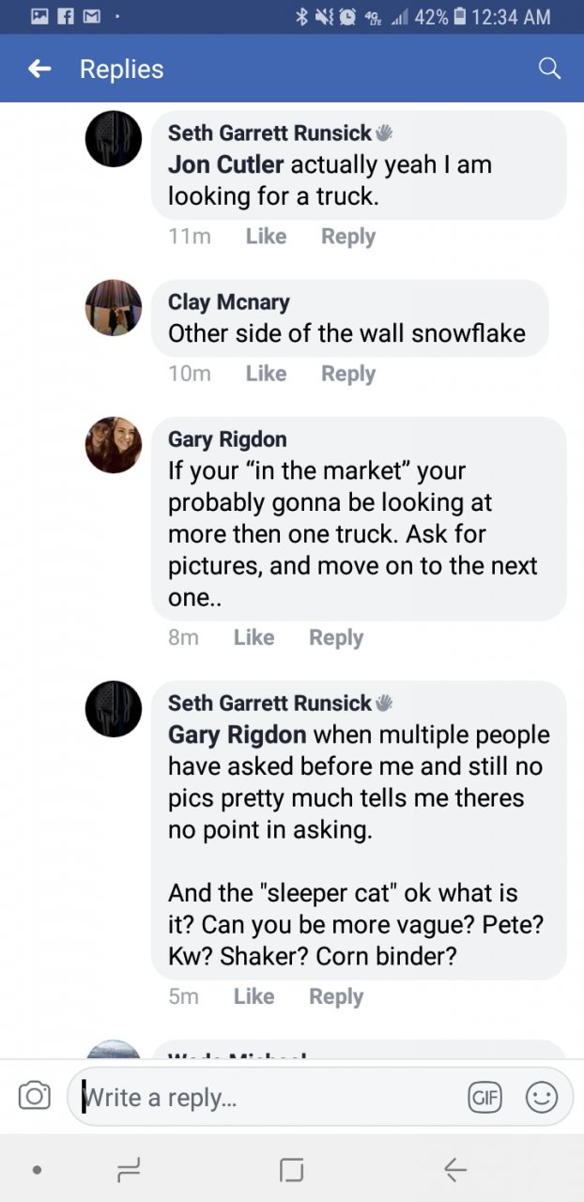Reply to Seth's "sleeper cat" comment
Image resolution: width=584 pixels, height=1202 pixels.
click(336, 996)
